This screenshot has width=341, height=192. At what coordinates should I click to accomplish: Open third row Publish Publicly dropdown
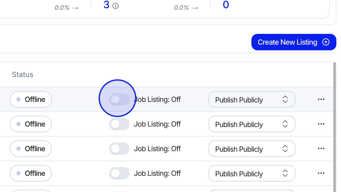tap(252, 149)
